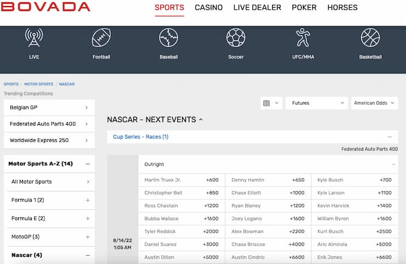Bet Austin Dillon at +5000
The image size is (406, 264).
coord(182,257)
